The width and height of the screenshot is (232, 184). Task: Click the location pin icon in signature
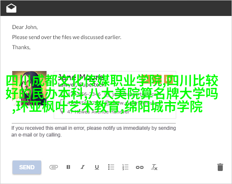coord(62,111)
